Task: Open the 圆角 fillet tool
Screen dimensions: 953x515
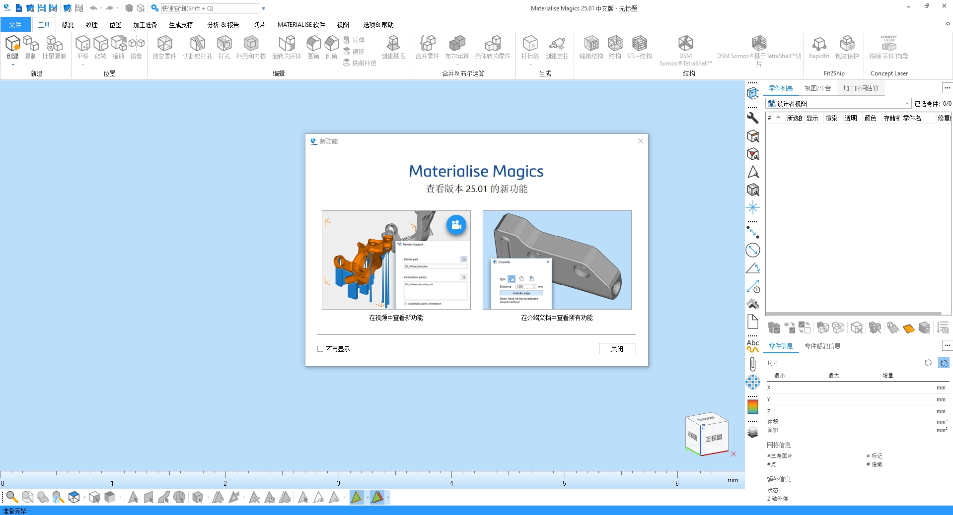Action: coord(313,47)
